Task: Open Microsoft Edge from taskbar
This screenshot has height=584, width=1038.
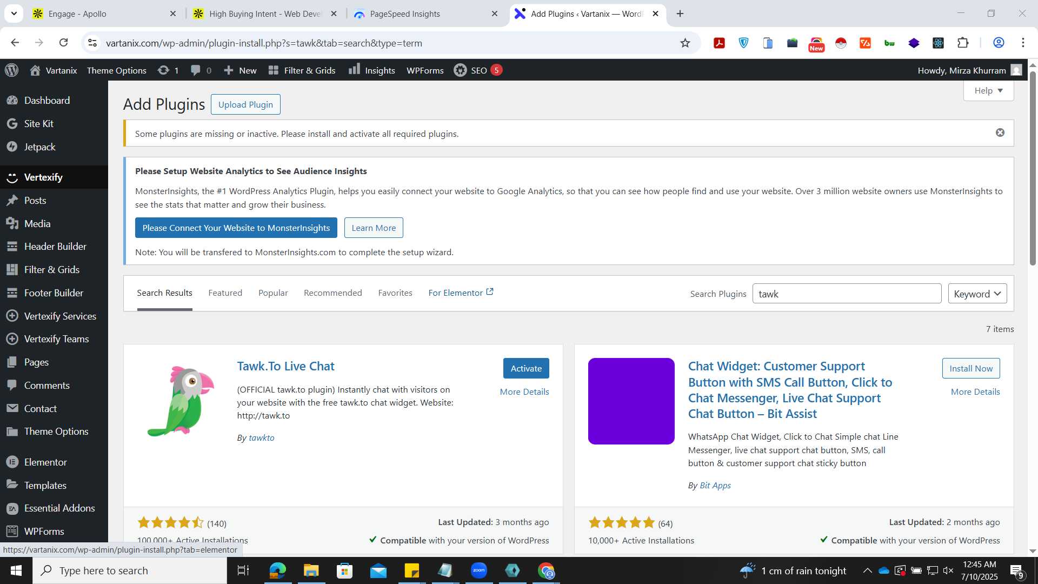Action: pyautogui.click(x=277, y=570)
